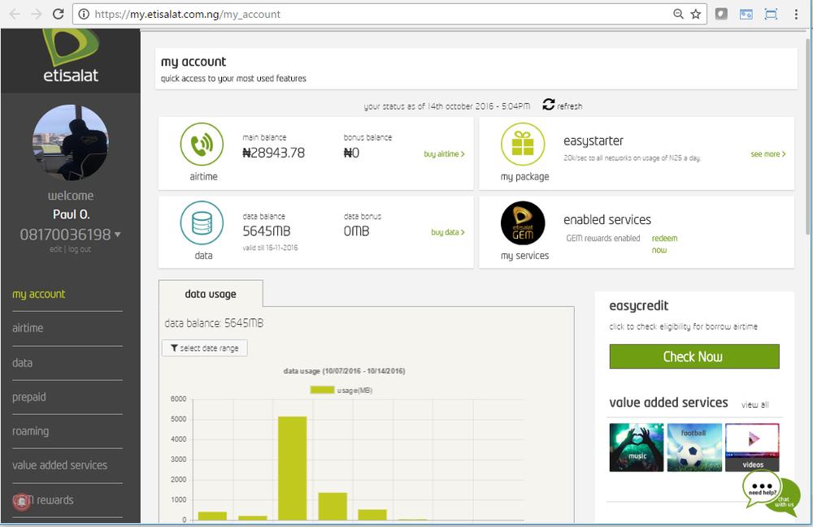The width and height of the screenshot is (813, 527).
Task: Open value added services in sidebar
Action: tap(59, 465)
